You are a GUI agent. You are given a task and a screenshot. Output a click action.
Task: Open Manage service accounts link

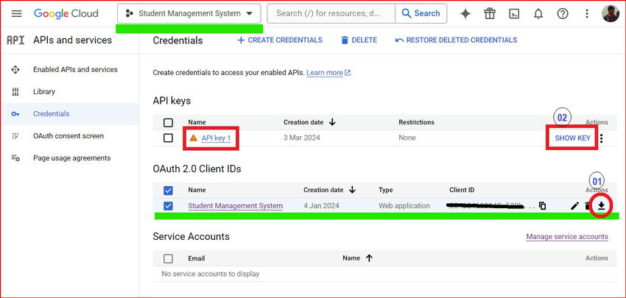click(x=567, y=237)
